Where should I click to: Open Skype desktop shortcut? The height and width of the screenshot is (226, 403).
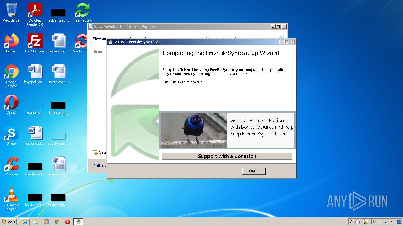(11, 136)
